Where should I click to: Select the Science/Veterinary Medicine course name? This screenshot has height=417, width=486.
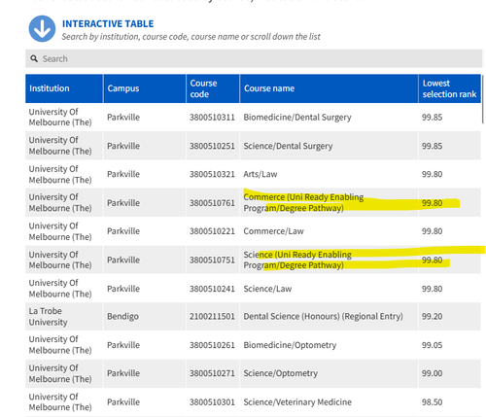tap(297, 402)
